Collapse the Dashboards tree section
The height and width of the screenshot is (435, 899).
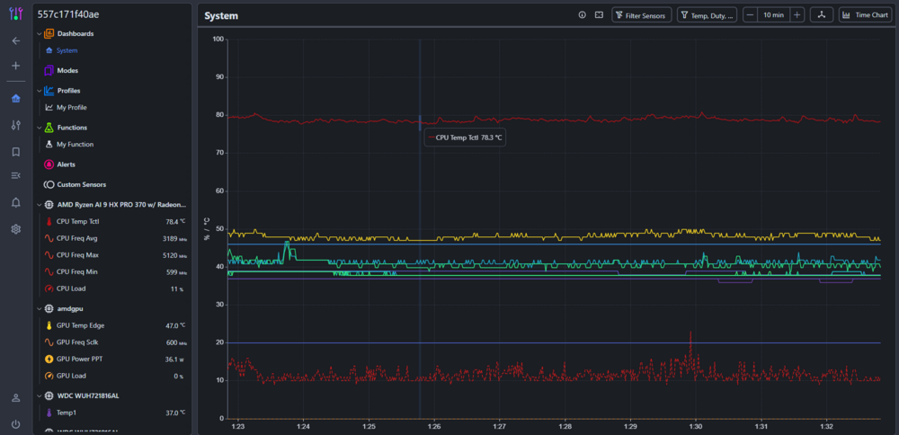coord(39,34)
